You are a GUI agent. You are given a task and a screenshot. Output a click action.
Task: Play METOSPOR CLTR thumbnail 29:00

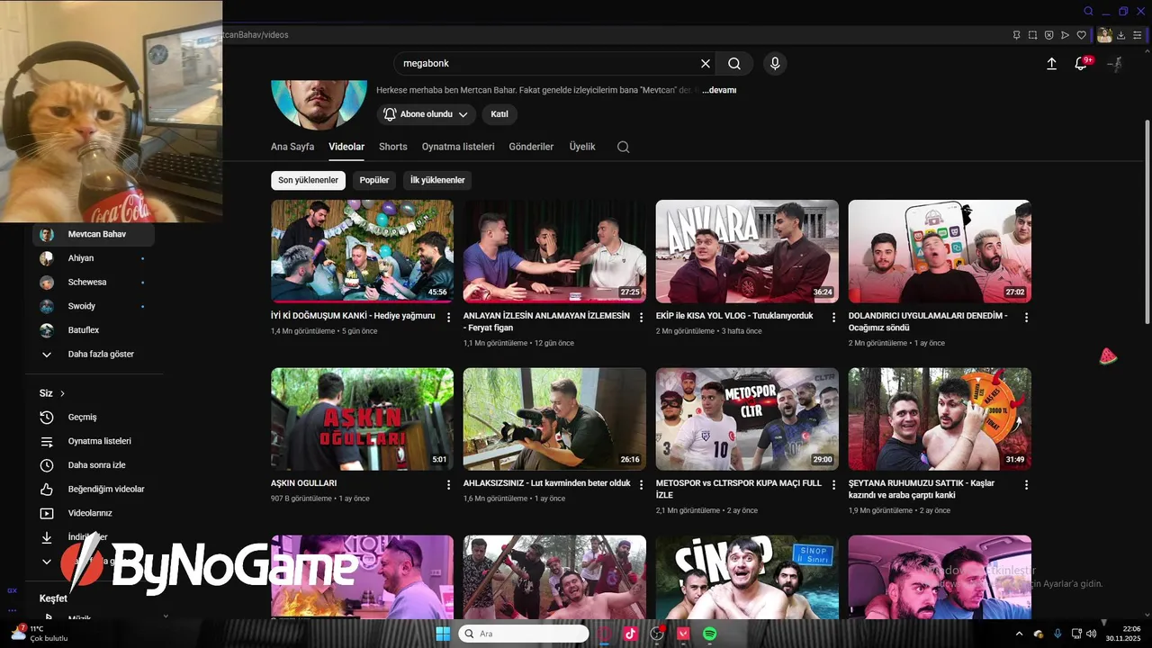tap(747, 418)
